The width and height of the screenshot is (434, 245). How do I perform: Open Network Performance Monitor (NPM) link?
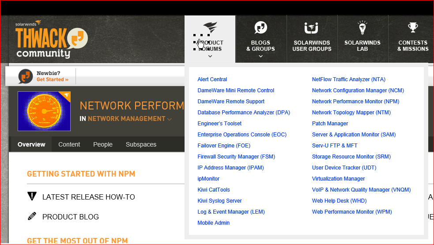pos(356,102)
